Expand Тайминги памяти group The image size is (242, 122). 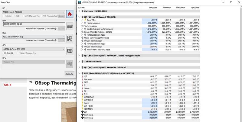pyautogui.click(x=79, y=62)
